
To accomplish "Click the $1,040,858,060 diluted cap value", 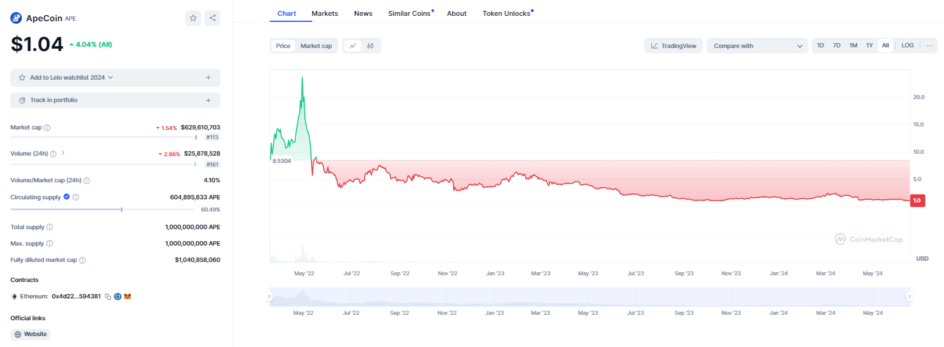I will coord(197,259).
